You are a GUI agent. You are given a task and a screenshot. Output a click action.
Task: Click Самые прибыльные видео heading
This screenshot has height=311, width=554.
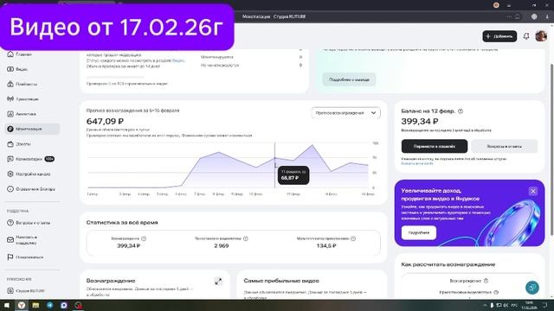(281, 281)
